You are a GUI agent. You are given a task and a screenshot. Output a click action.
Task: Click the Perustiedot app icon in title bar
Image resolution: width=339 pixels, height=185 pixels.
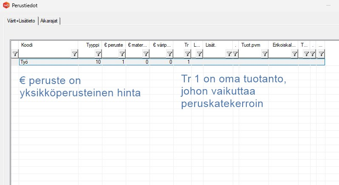(x=6, y=5)
